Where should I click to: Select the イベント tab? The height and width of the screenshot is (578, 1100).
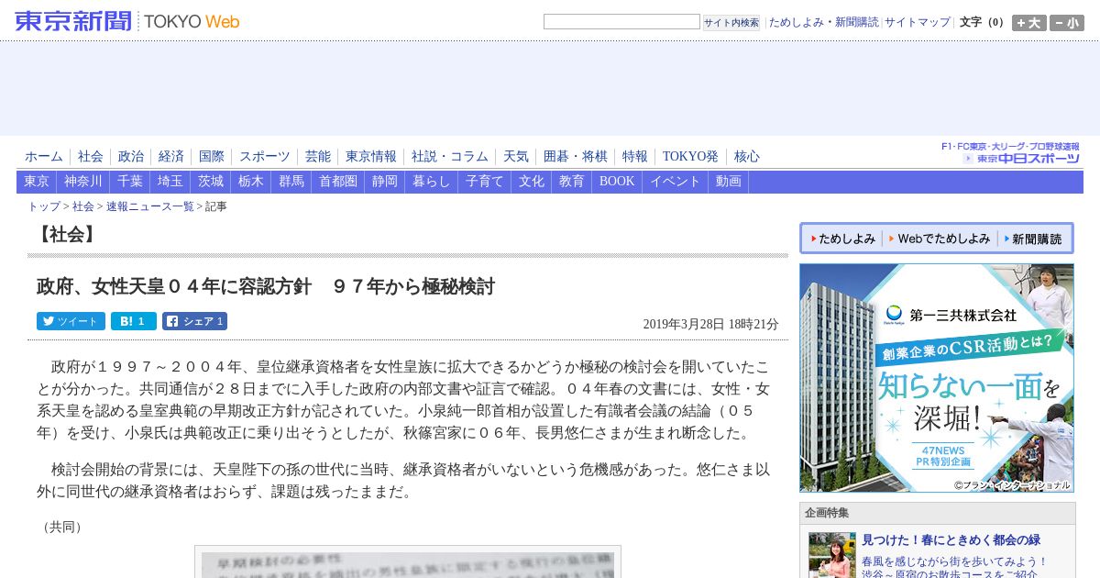pos(676,182)
